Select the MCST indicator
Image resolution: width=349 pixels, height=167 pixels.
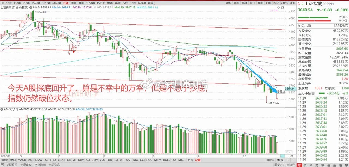(x=182, y=160)
